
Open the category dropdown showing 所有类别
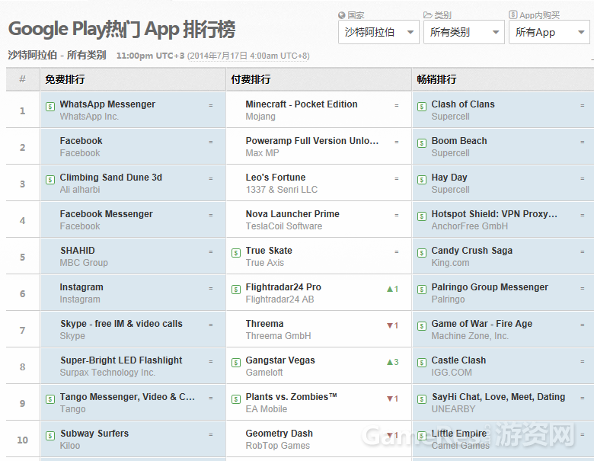(x=464, y=32)
